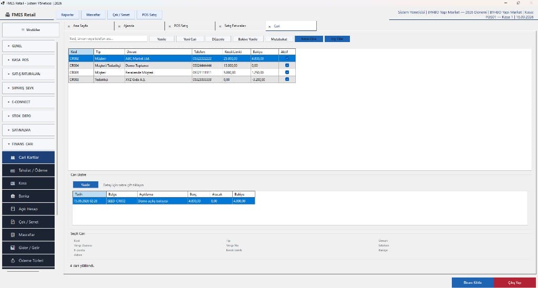
Task: Expand the SATINALMA module group
Action: click(28, 130)
